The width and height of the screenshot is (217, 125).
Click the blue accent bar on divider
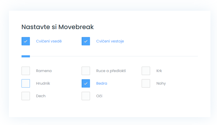(26, 56)
